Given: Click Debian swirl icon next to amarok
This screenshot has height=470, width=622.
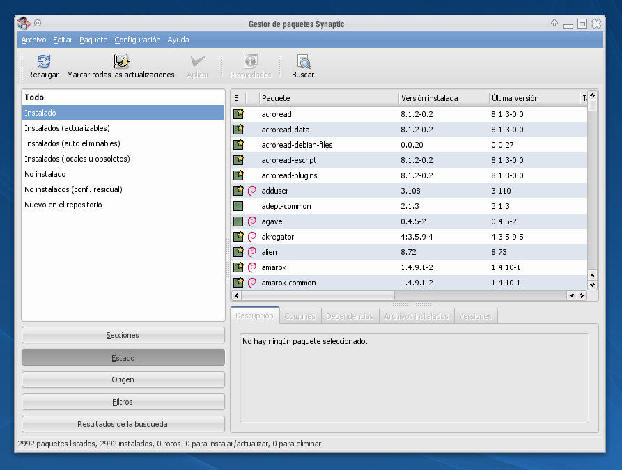Looking at the screenshot, I should [252, 267].
